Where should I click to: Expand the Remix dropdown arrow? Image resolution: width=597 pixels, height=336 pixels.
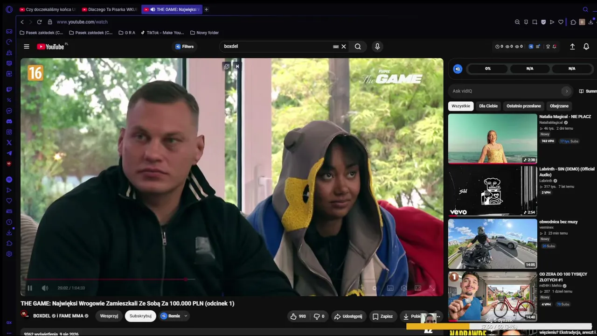(x=186, y=316)
